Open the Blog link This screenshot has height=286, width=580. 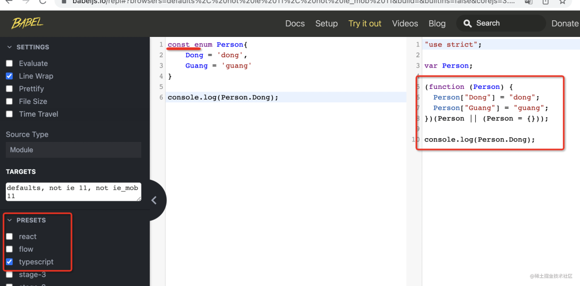pos(437,24)
